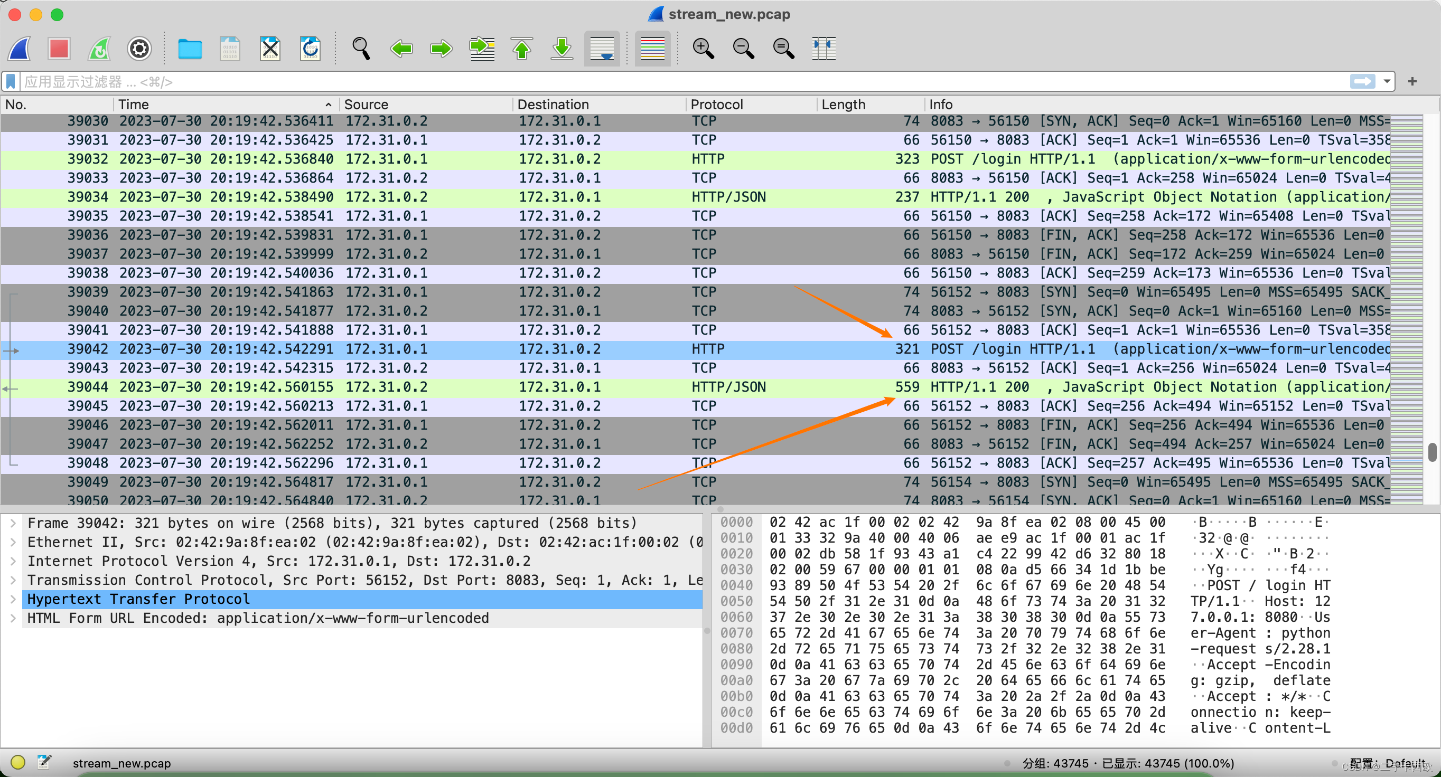Screen dimensions: 1441x777
Task: Go to the first packet arrow icon
Action: coord(522,49)
